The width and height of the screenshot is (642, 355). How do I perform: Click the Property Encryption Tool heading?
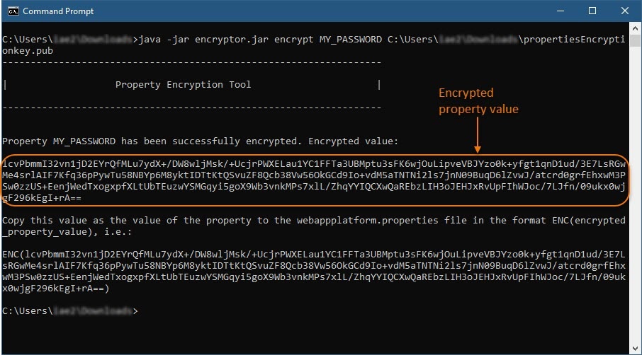click(183, 85)
